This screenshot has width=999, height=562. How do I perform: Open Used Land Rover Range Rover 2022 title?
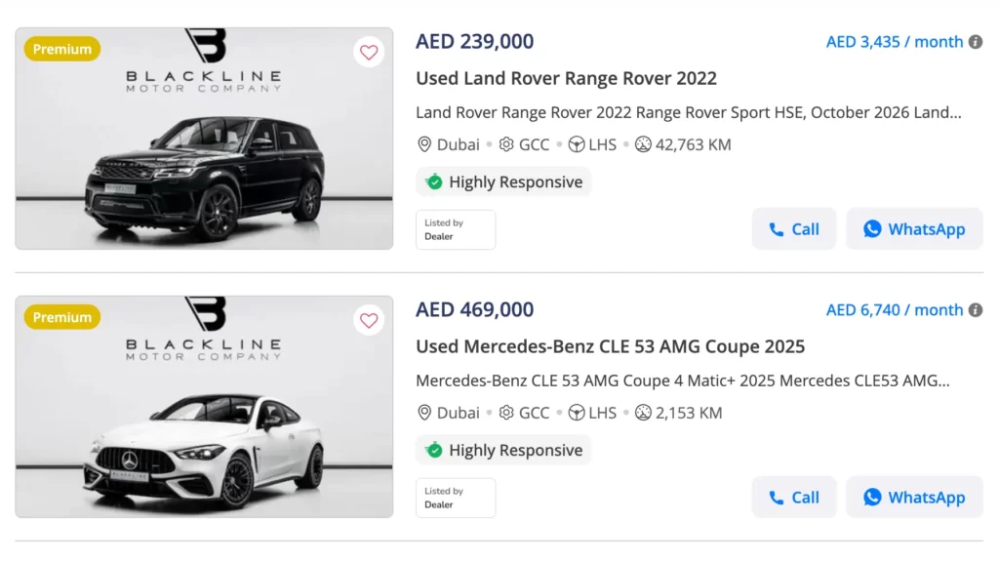[566, 78]
